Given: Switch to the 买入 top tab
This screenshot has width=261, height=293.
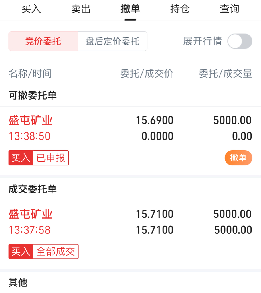Looking at the screenshot, I should (31, 9).
